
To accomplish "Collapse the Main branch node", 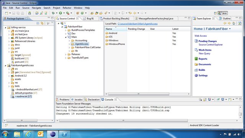I will [66, 37].
